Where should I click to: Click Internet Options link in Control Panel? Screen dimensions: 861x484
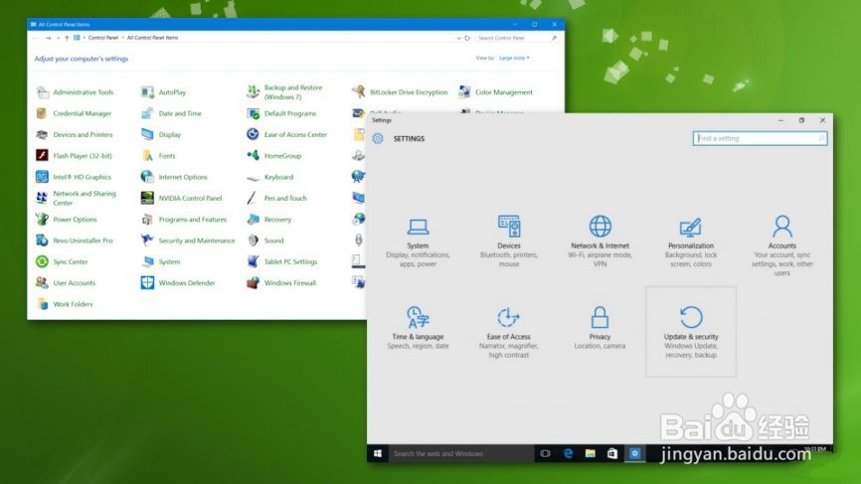click(x=183, y=177)
